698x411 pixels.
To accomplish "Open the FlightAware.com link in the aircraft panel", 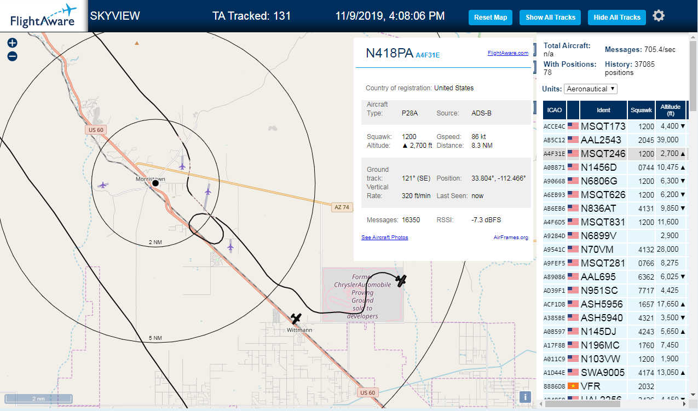I will (508, 53).
